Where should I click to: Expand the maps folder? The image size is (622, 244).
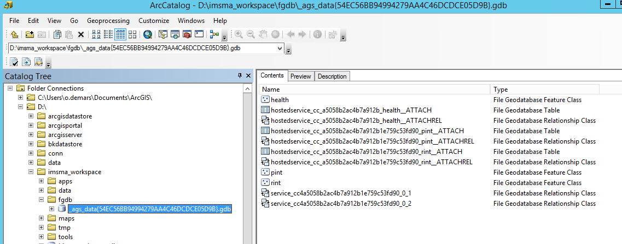click(41, 218)
